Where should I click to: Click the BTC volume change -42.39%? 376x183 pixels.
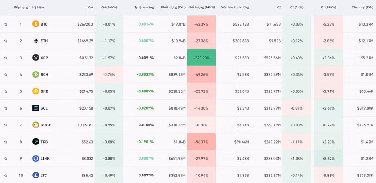click(201, 24)
